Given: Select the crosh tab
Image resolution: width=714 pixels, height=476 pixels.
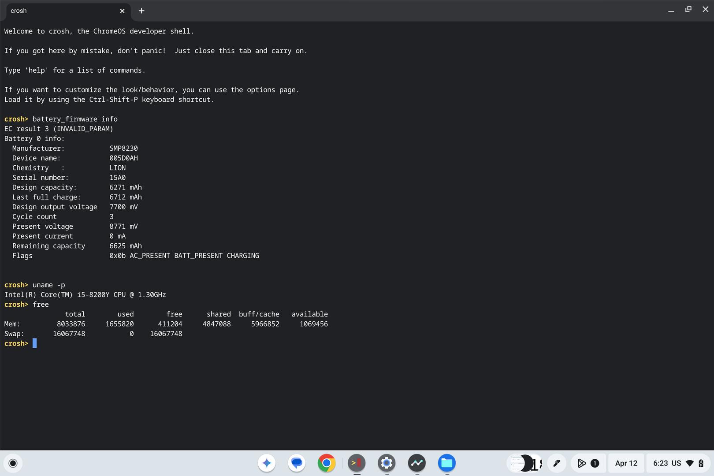Looking at the screenshot, I should click(x=62, y=11).
